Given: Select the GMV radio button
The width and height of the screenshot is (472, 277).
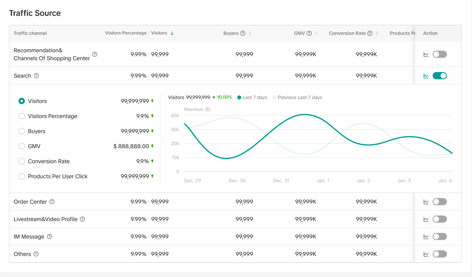Looking at the screenshot, I should tap(22, 146).
